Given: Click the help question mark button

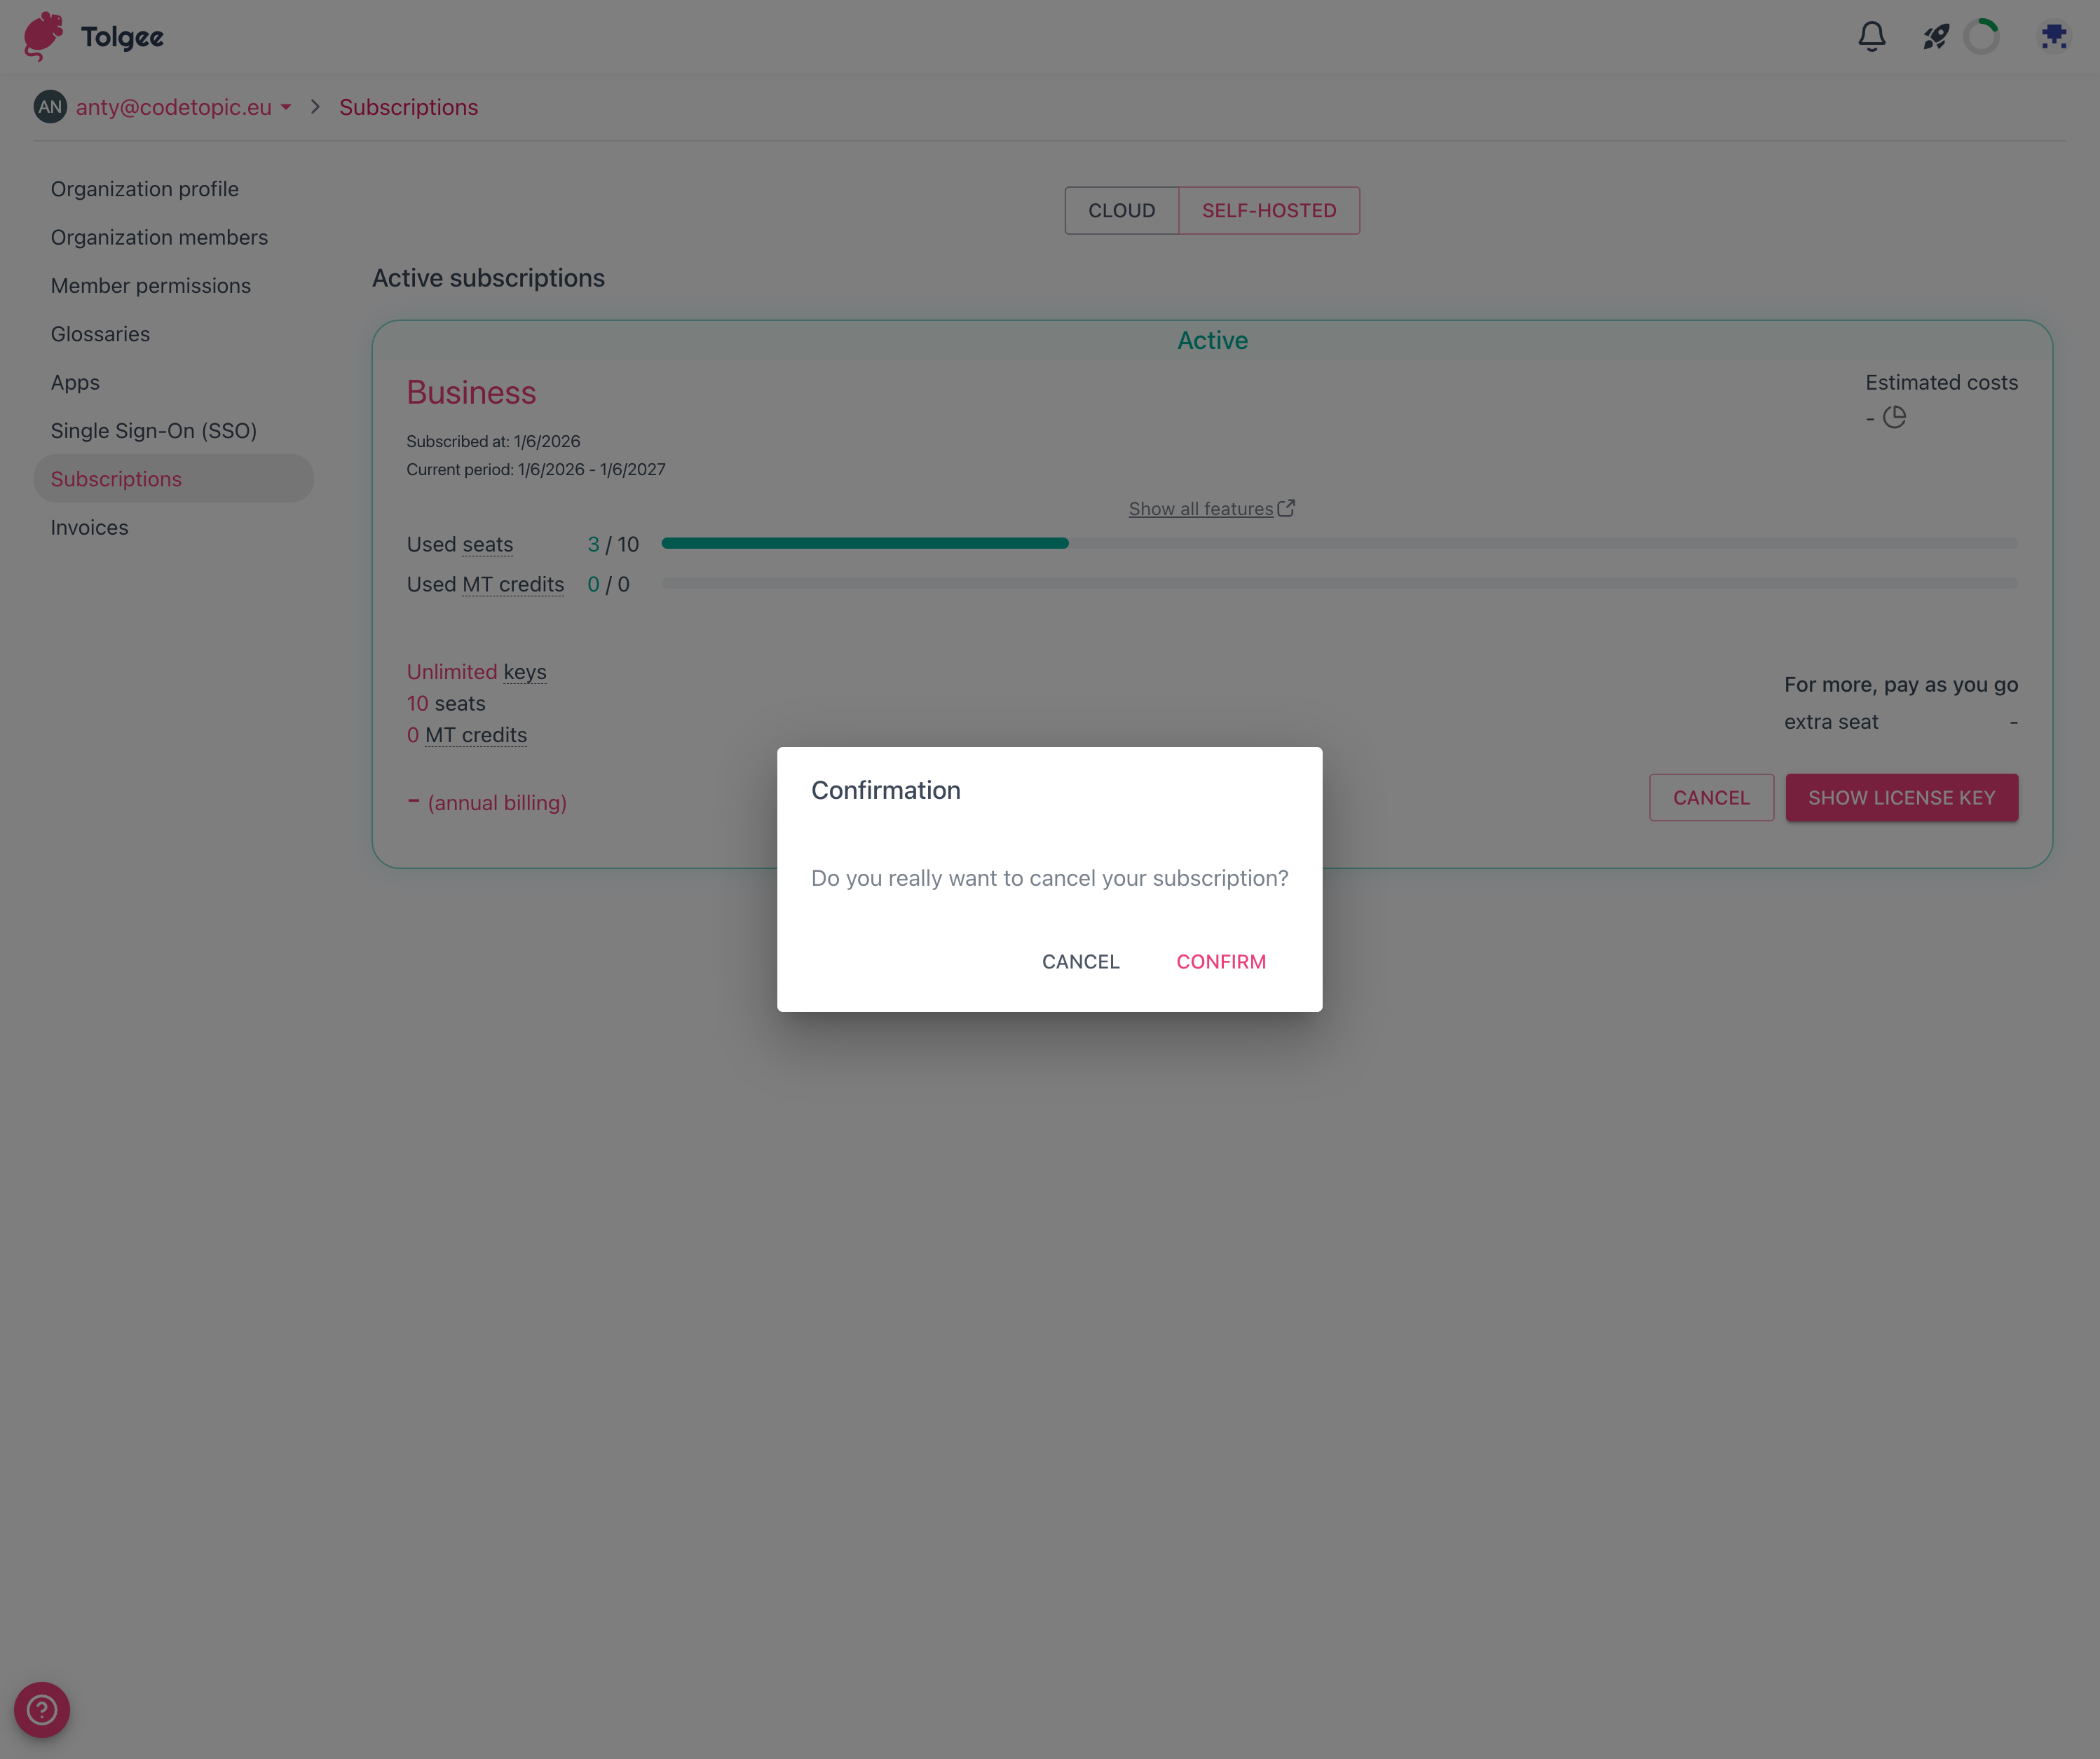Looking at the screenshot, I should click(x=42, y=1709).
